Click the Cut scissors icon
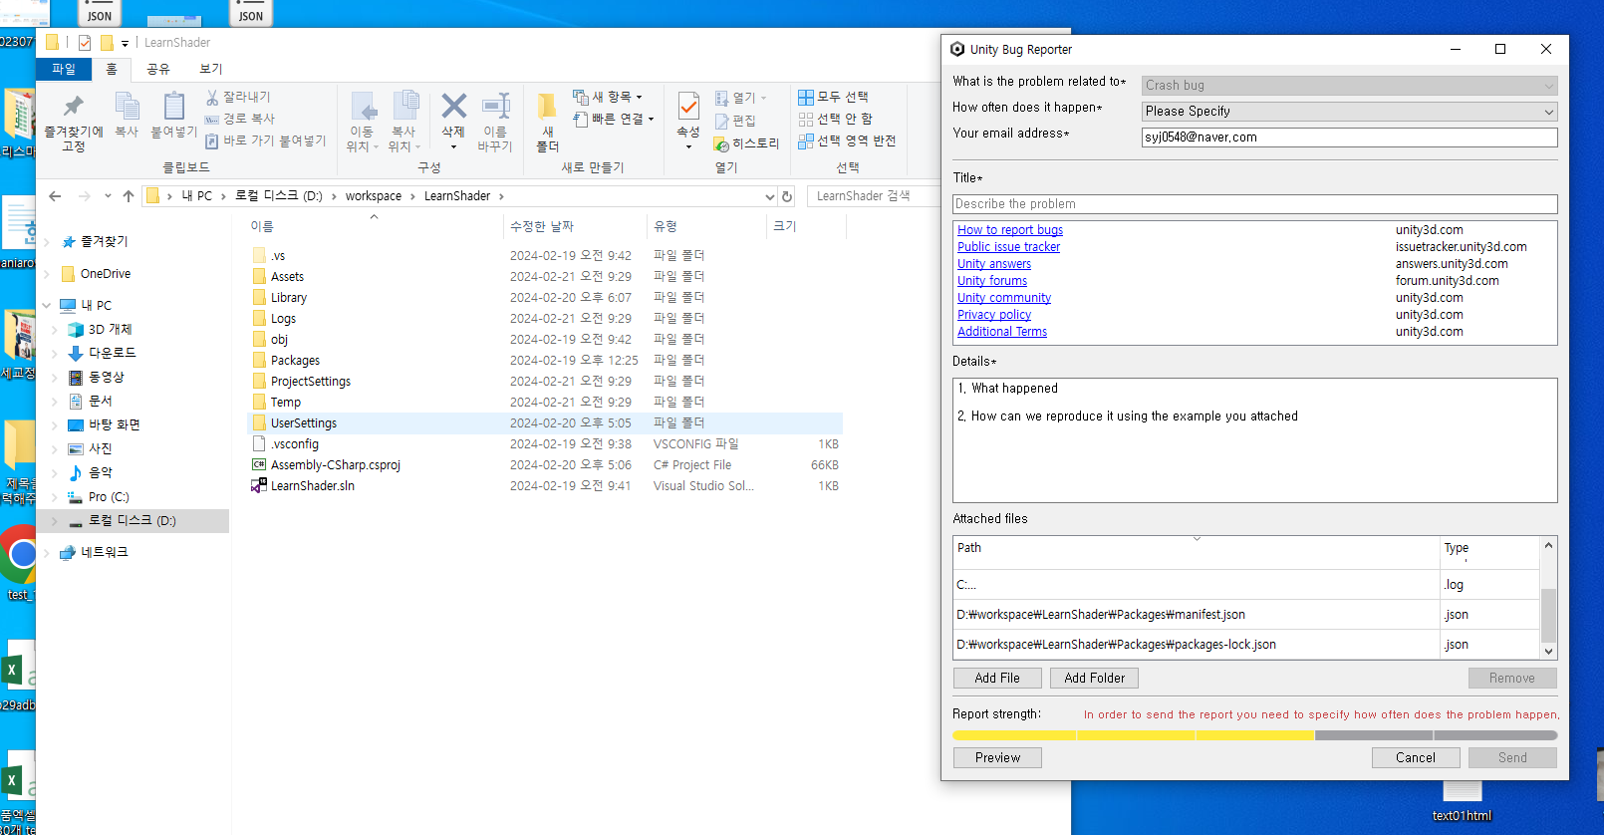 212,97
